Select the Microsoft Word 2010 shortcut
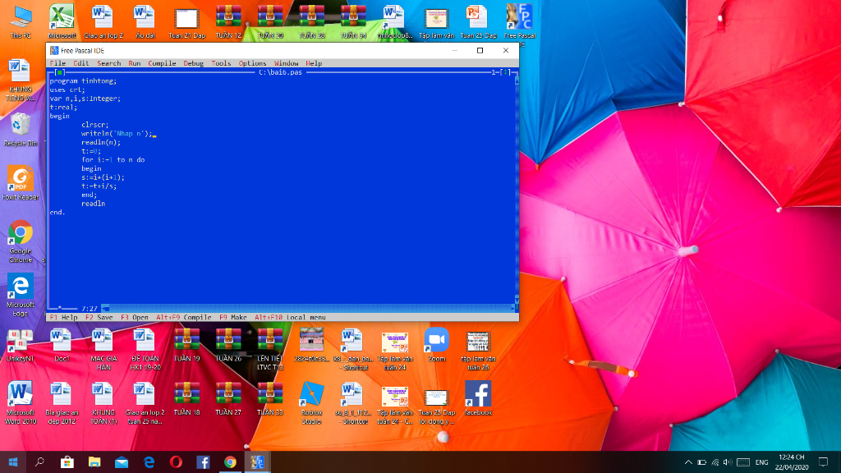The image size is (841, 473). coord(21,402)
